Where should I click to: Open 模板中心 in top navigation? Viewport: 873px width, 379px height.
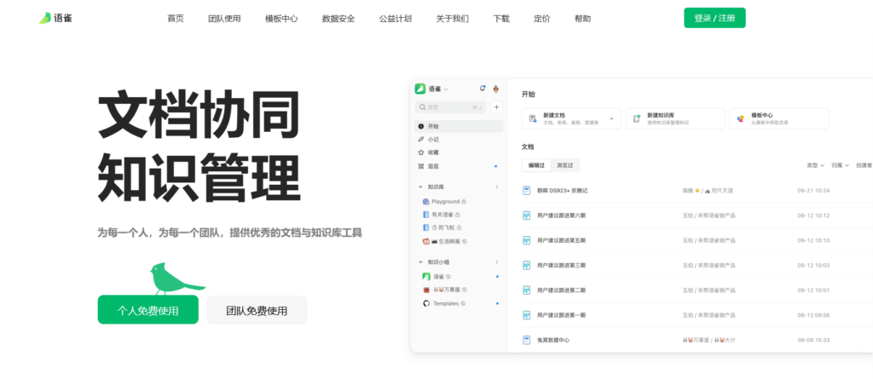click(x=281, y=18)
